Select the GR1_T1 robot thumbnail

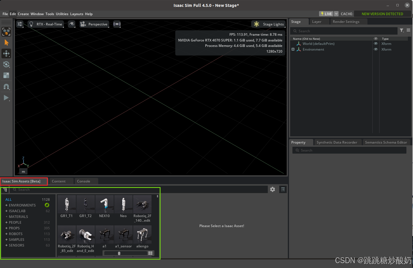[x=66, y=204]
